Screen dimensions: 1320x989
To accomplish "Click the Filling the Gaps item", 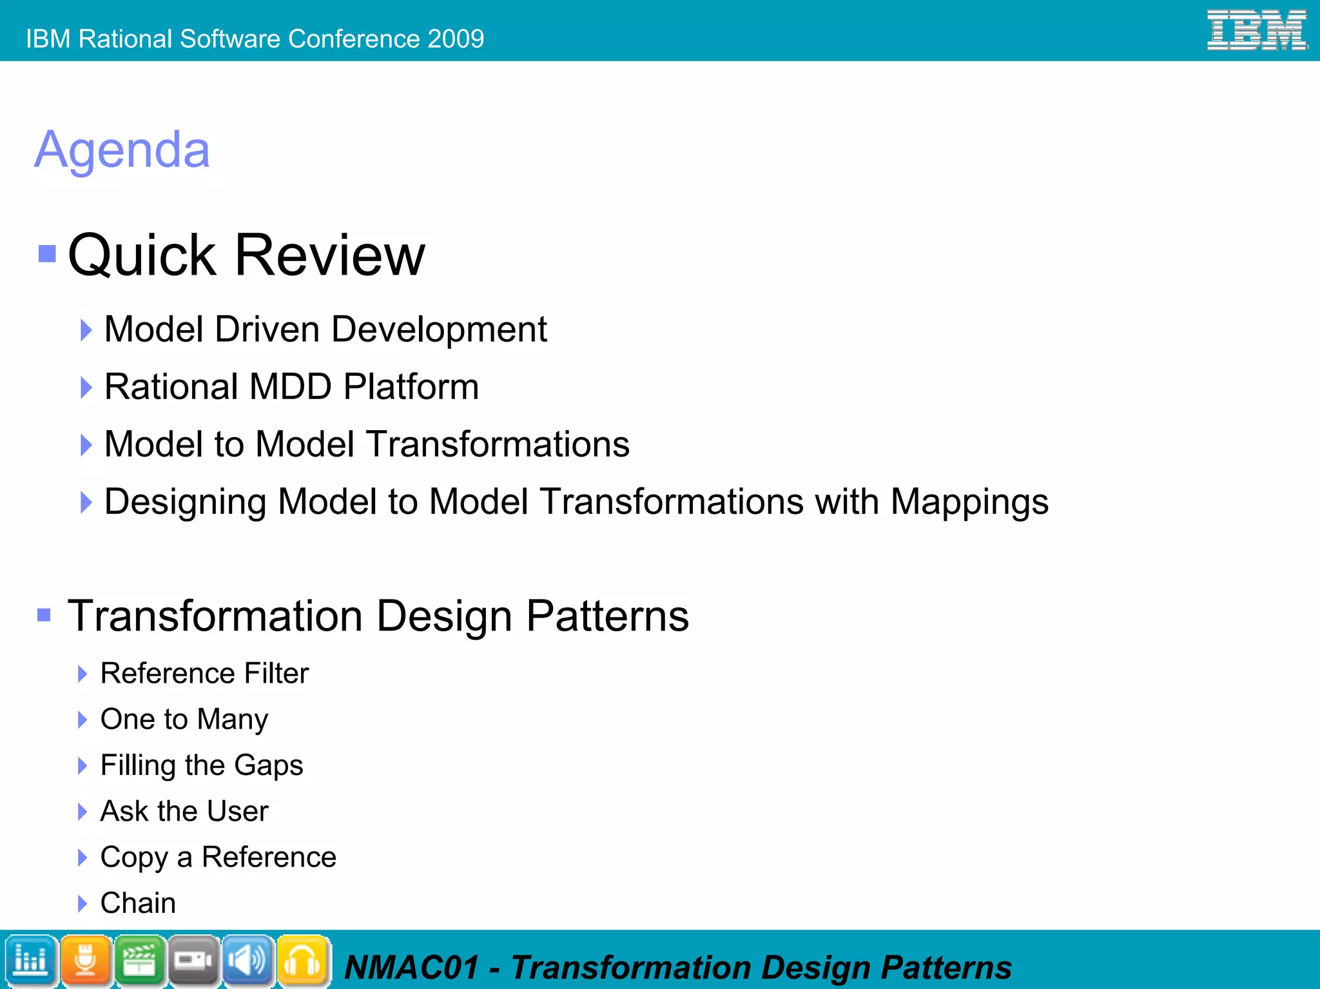I will pyautogui.click(x=201, y=765).
